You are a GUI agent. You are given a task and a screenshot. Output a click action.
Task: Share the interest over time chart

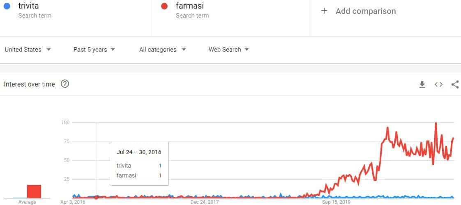455,84
